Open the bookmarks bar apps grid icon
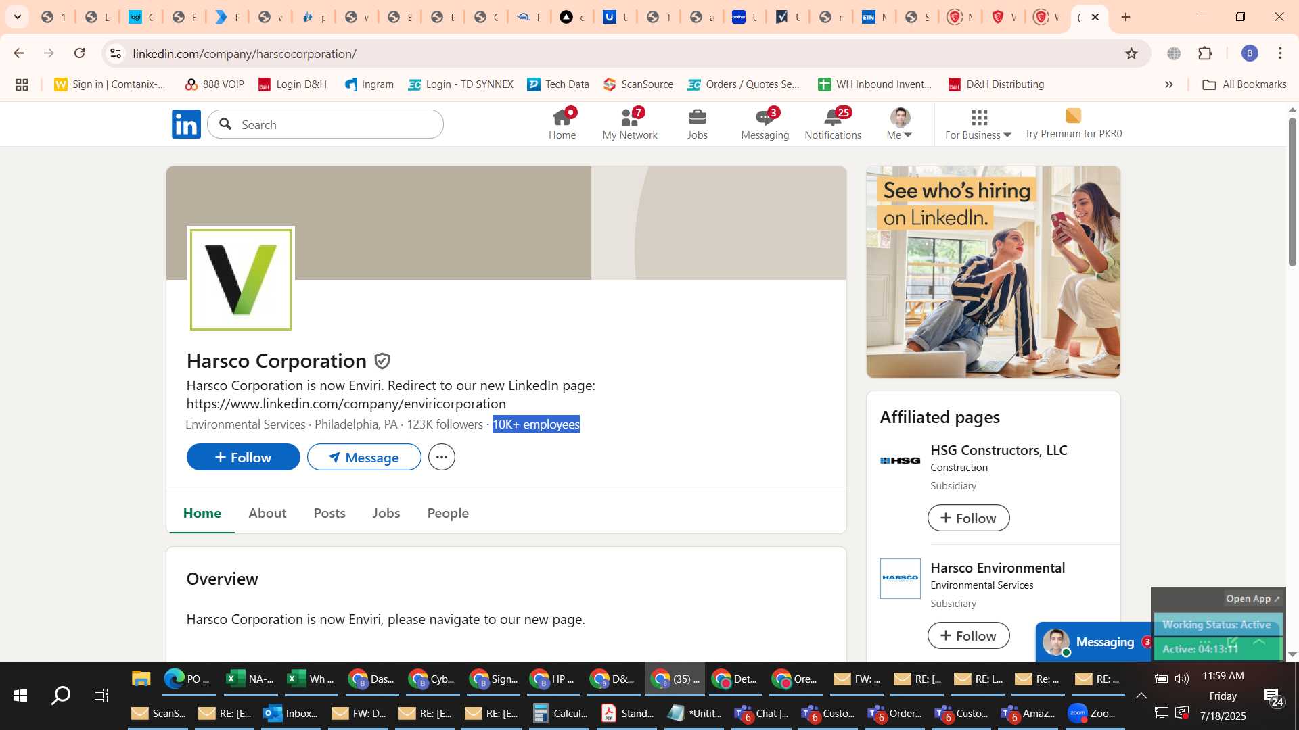Image resolution: width=1299 pixels, height=730 pixels. pos(22,84)
